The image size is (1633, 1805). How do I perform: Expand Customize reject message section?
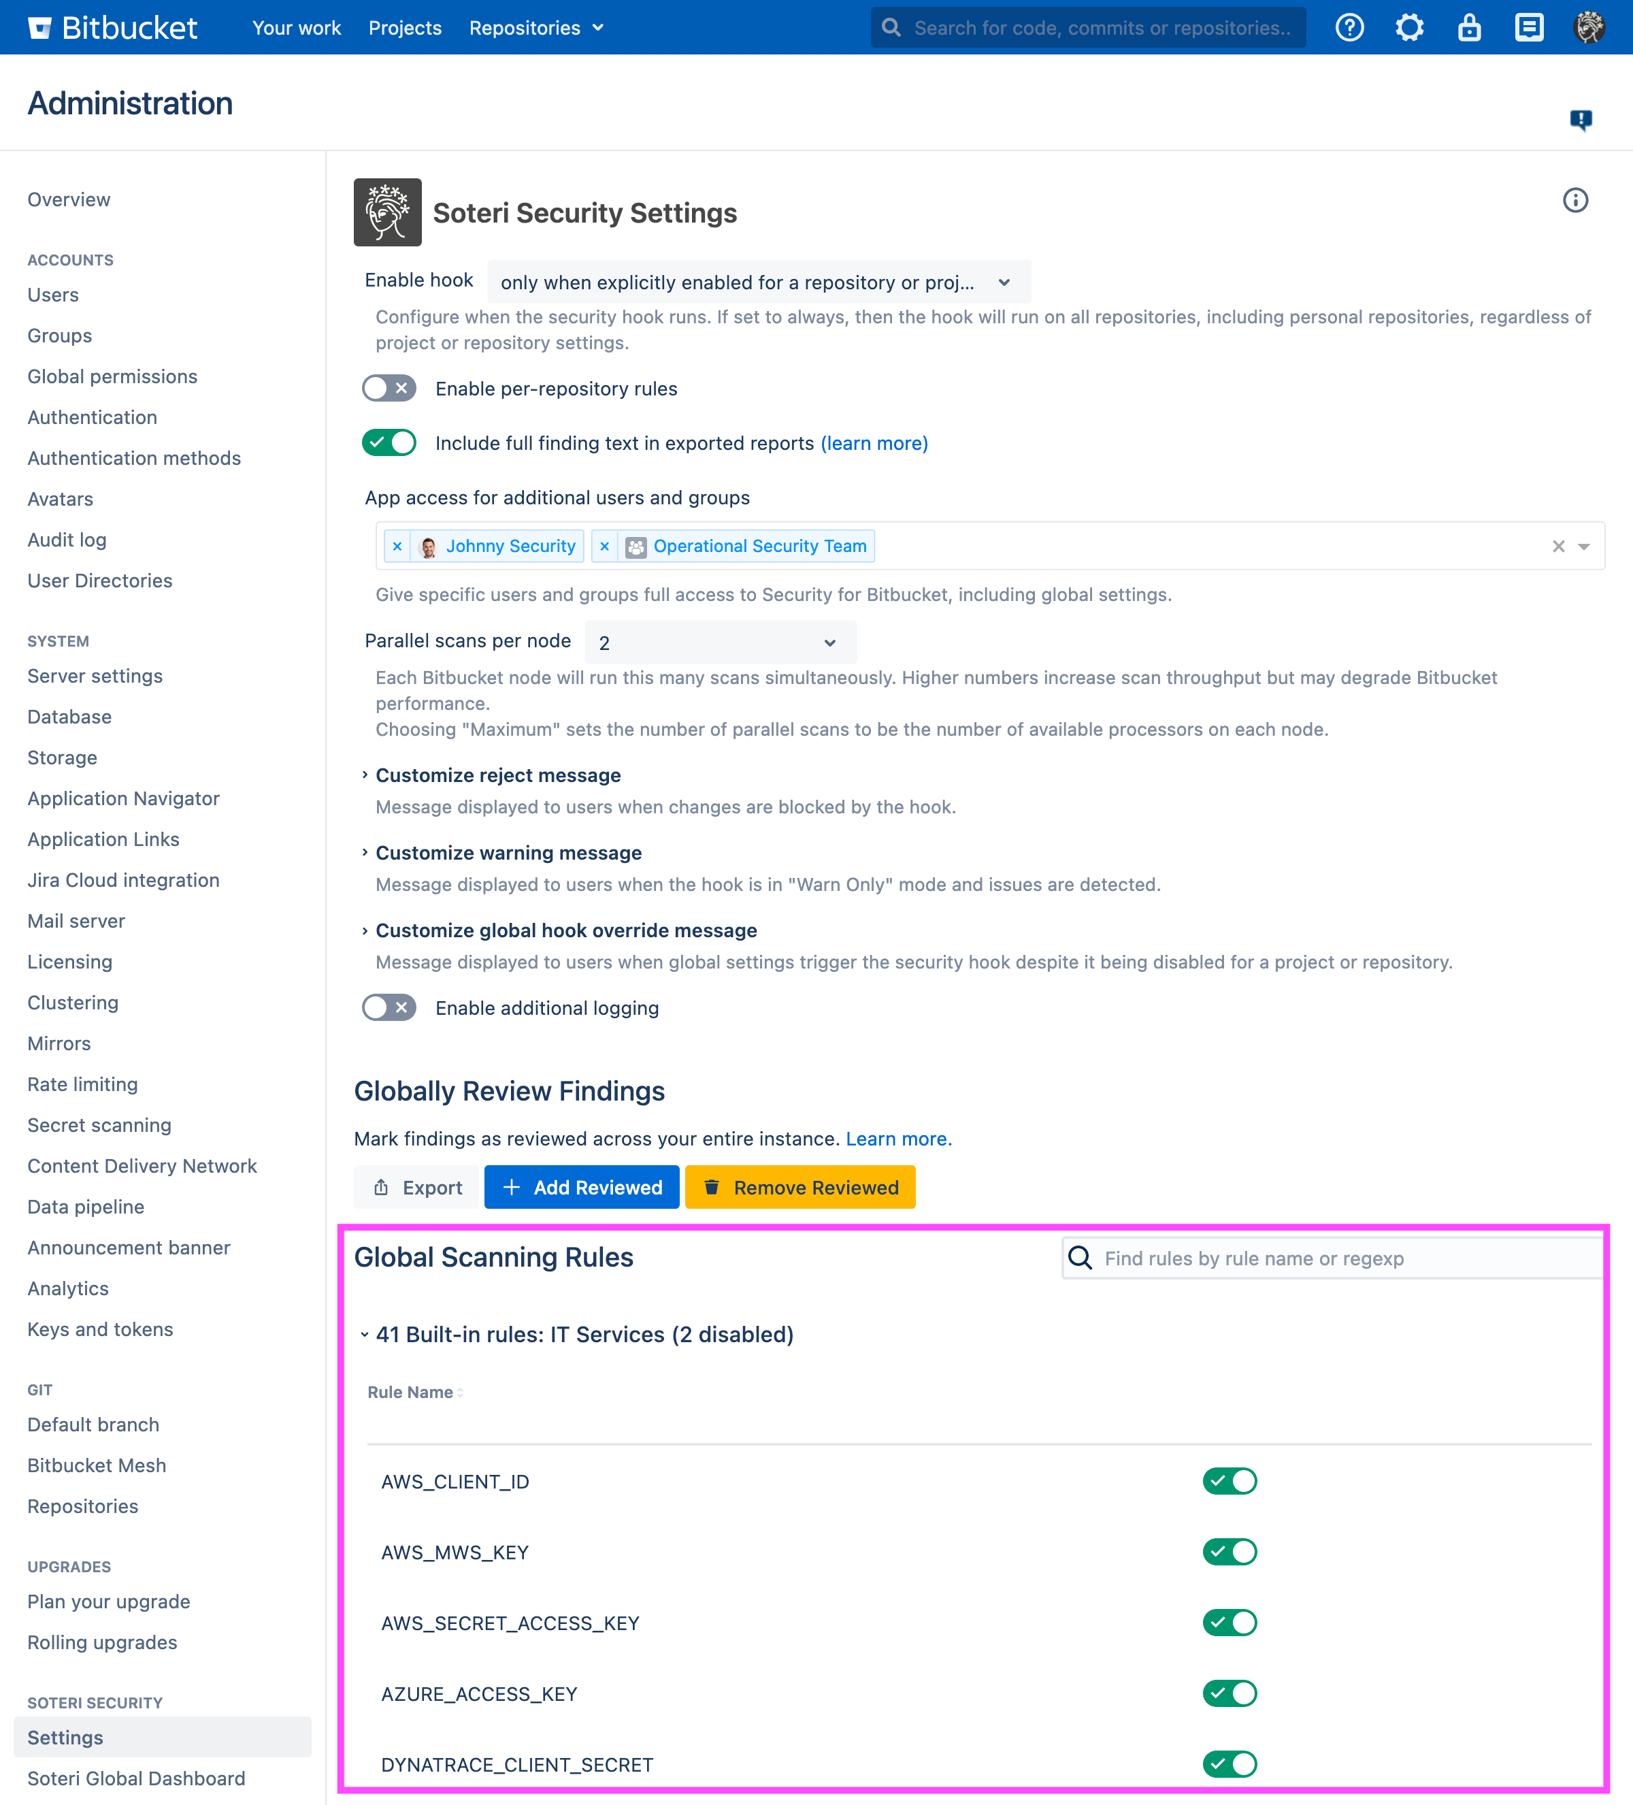coord(498,775)
